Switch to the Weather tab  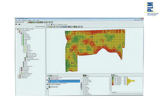58,25
